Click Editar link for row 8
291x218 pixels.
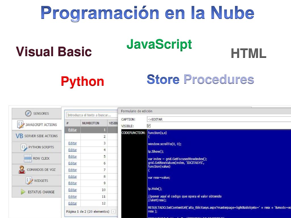tap(72, 177)
